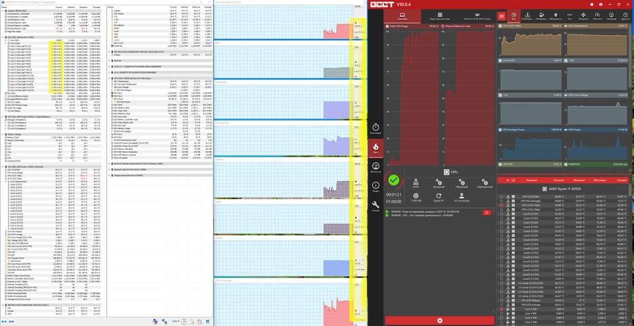Click the graph icon in the CPU (Tctl/Tdie) row

(508, 196)
